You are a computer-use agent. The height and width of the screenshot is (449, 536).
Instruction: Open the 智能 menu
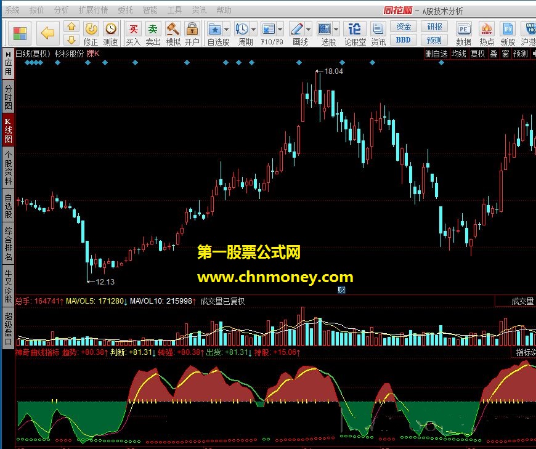coord(150,10)
